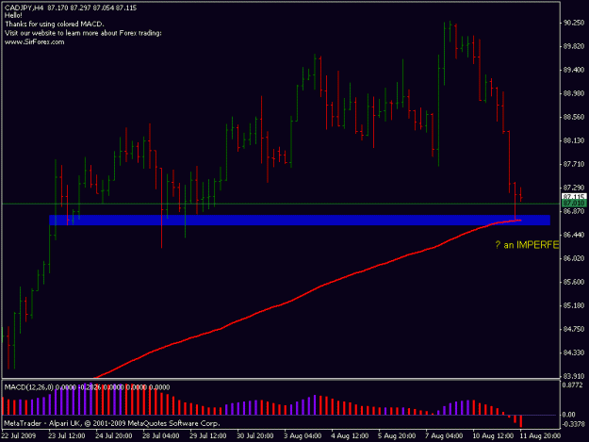Click the '28 Jul 04:00' time axis label
Image resolution: width=589 pixels, height=442 pixels.
[x=161, y=436]
